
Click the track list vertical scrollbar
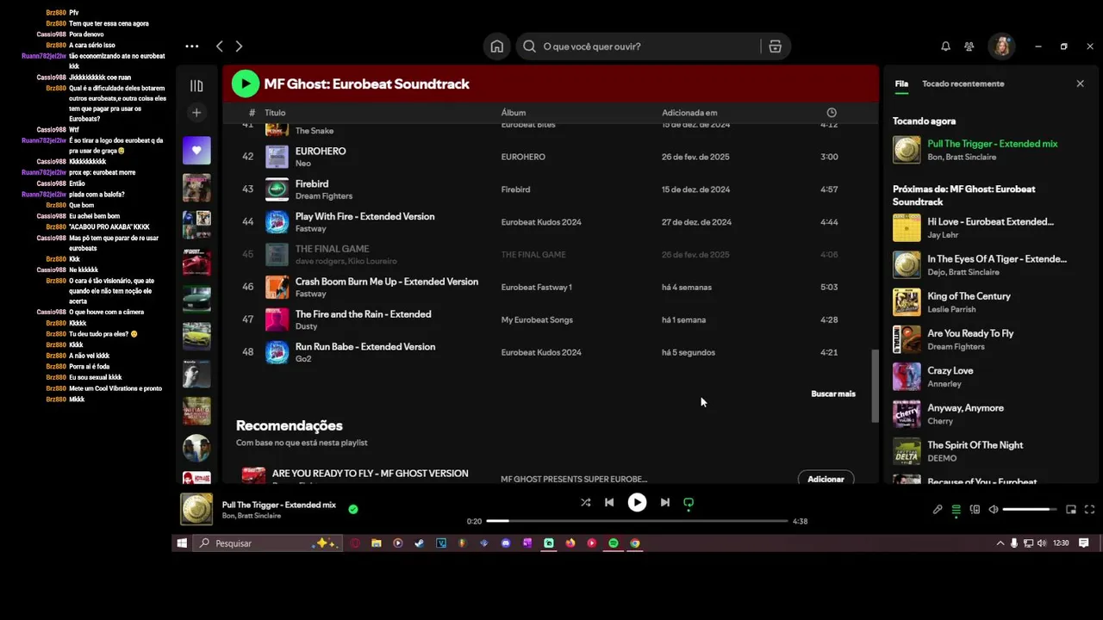875,386
